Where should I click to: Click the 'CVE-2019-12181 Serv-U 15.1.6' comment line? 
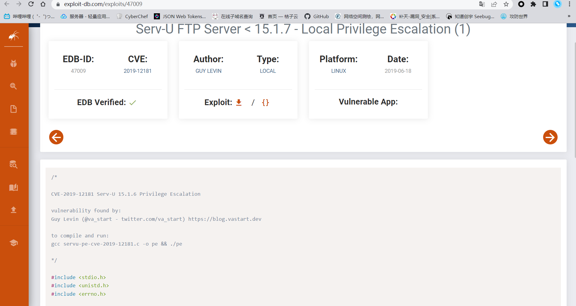click(126, 194)
